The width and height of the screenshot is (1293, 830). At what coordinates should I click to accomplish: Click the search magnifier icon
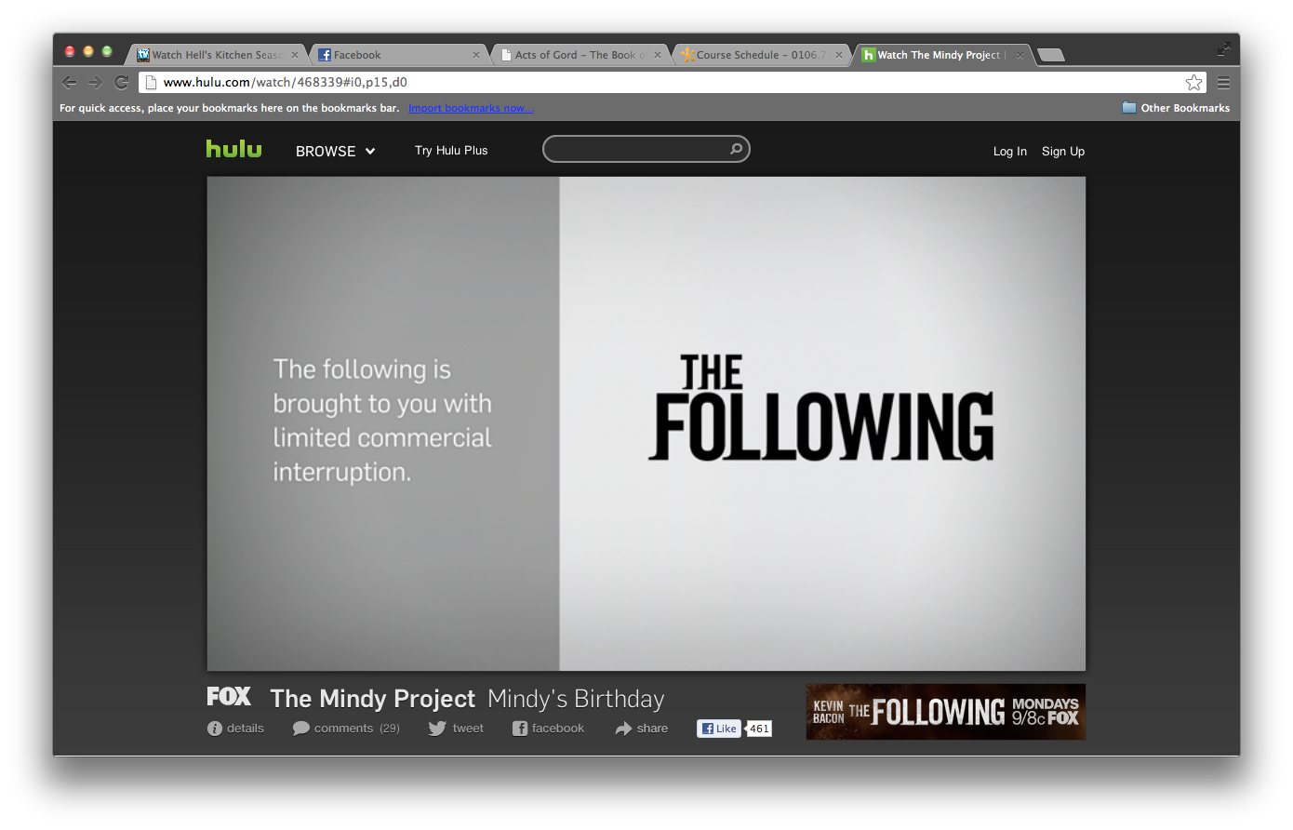tap(736, 149)
